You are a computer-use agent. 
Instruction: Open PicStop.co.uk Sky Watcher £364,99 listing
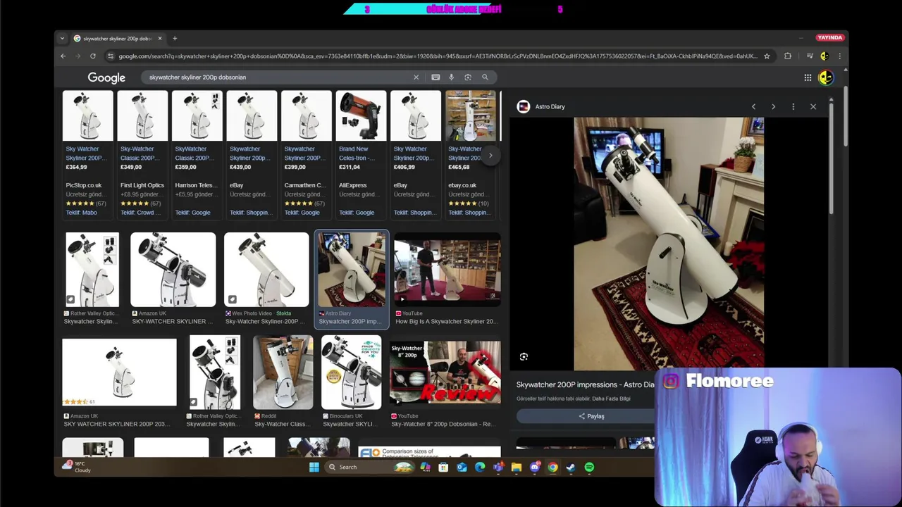87,154
